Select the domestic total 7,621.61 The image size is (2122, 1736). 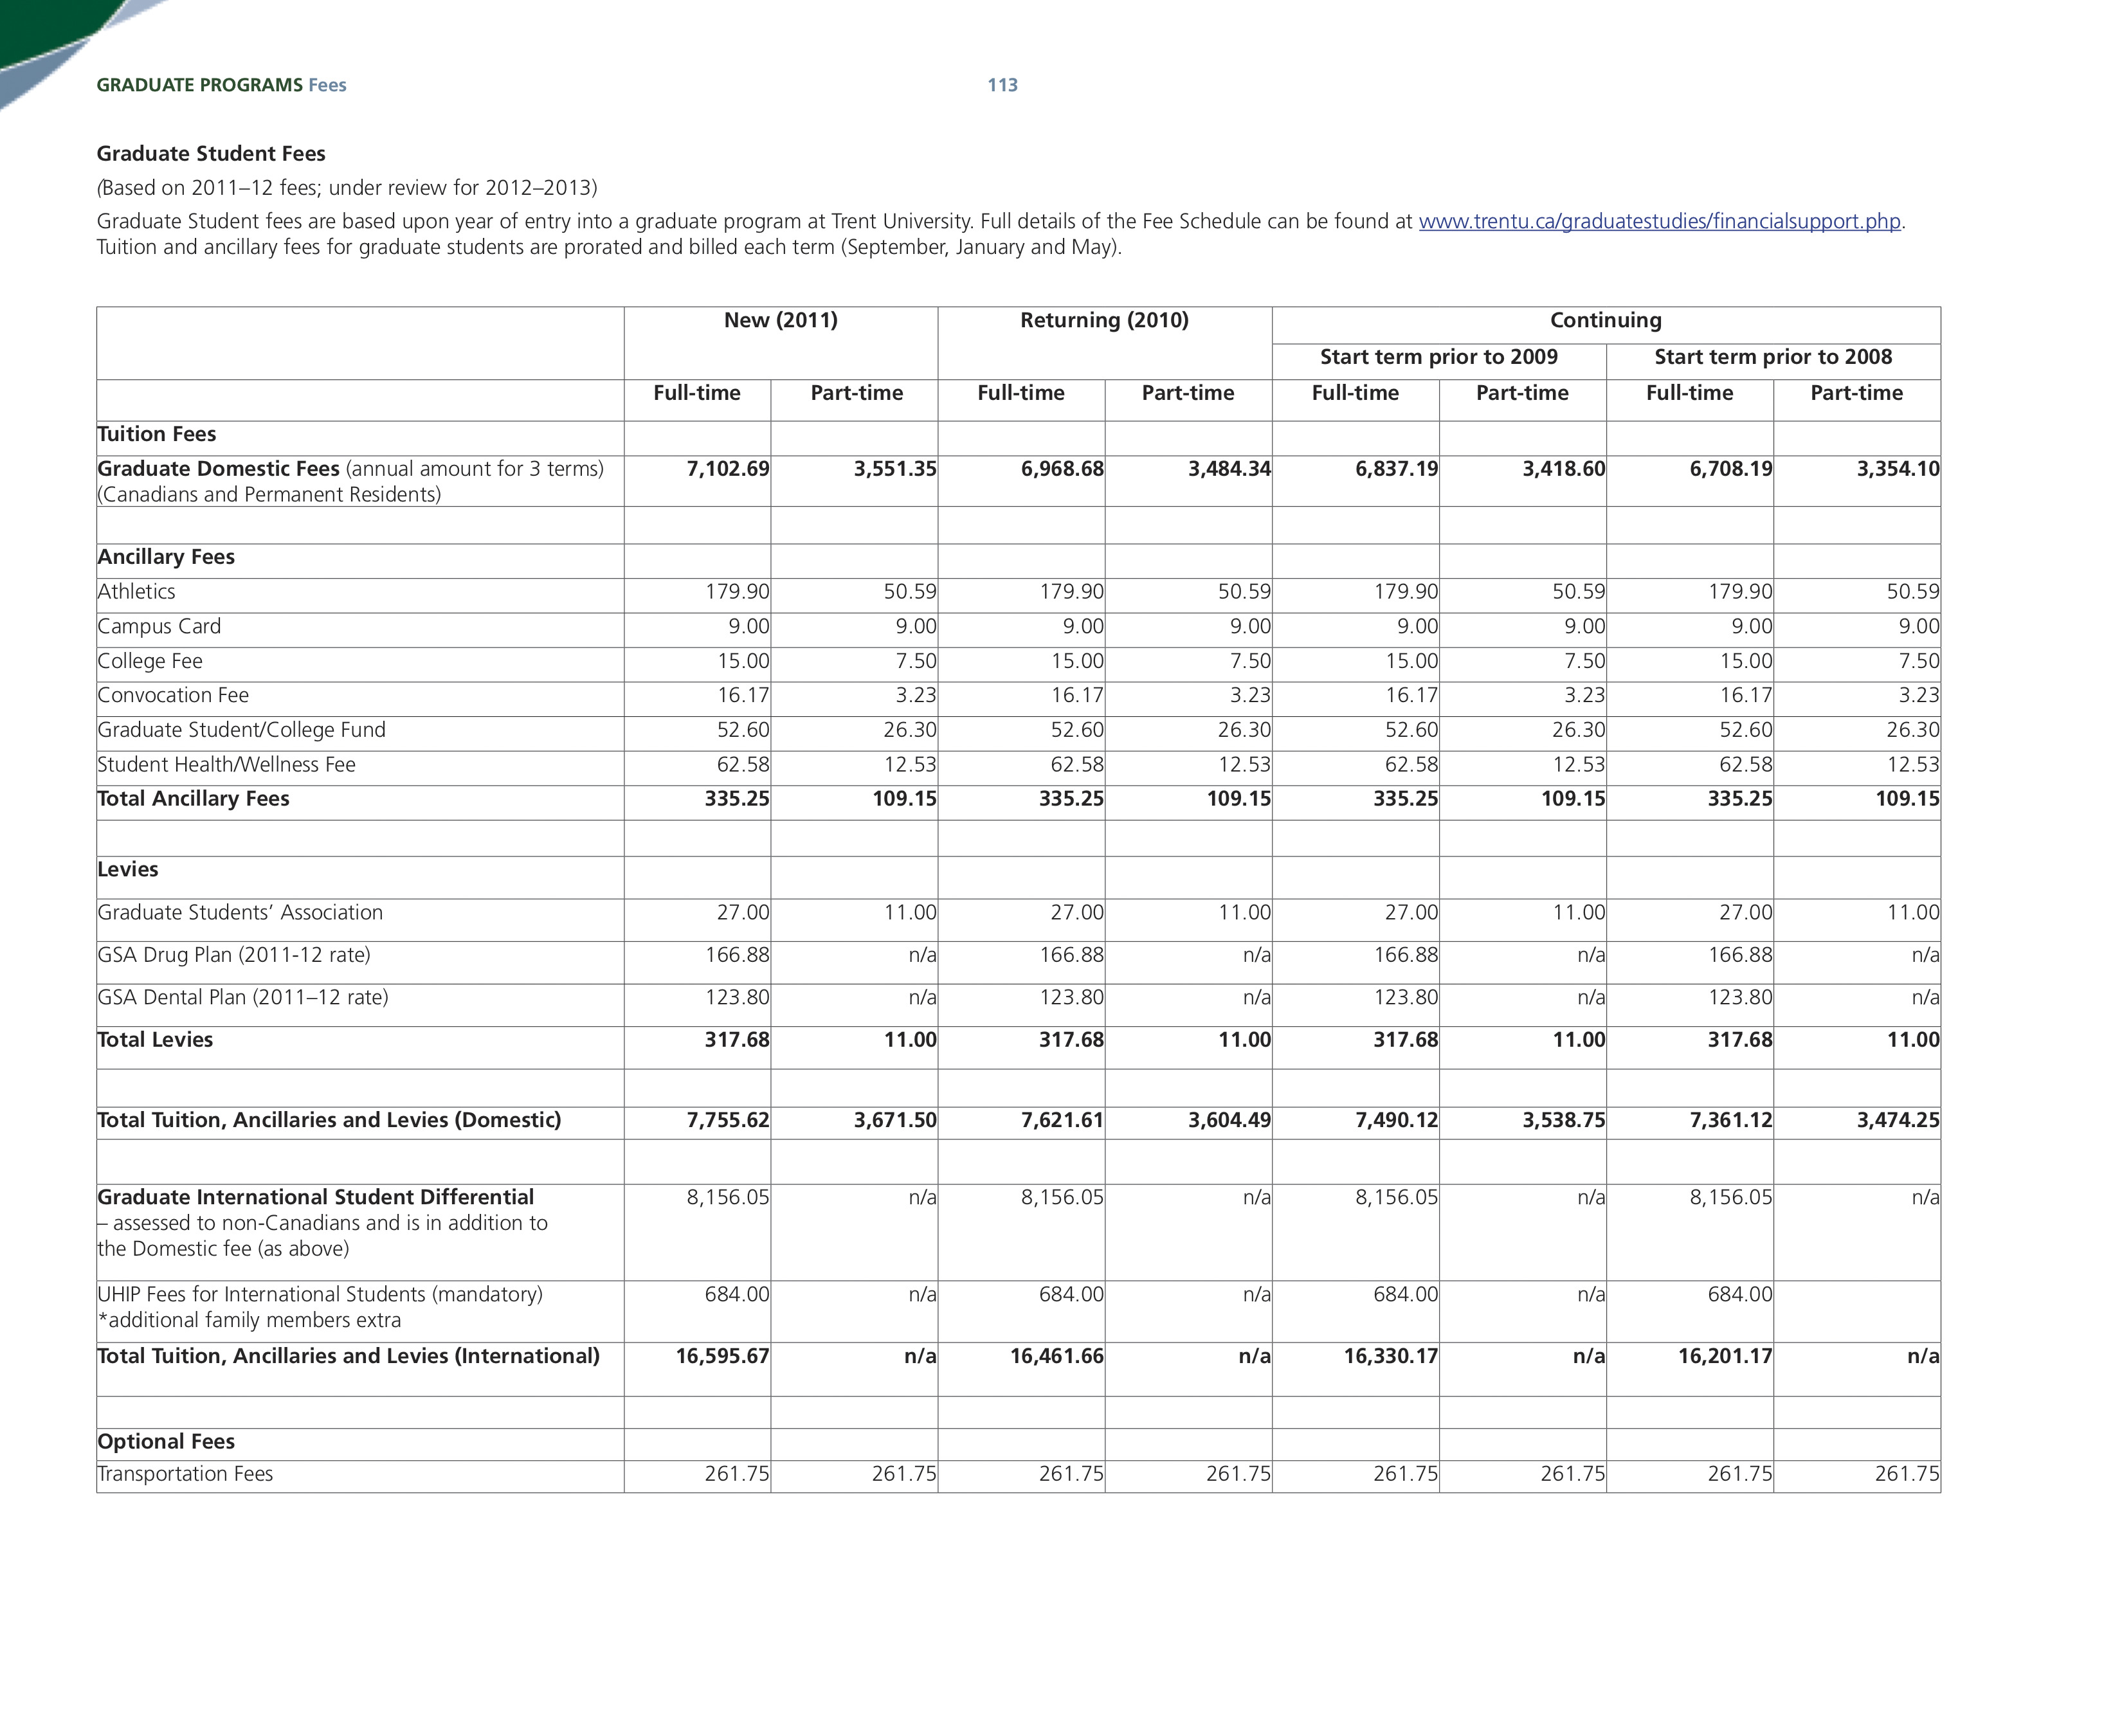click(1062, 1120)
